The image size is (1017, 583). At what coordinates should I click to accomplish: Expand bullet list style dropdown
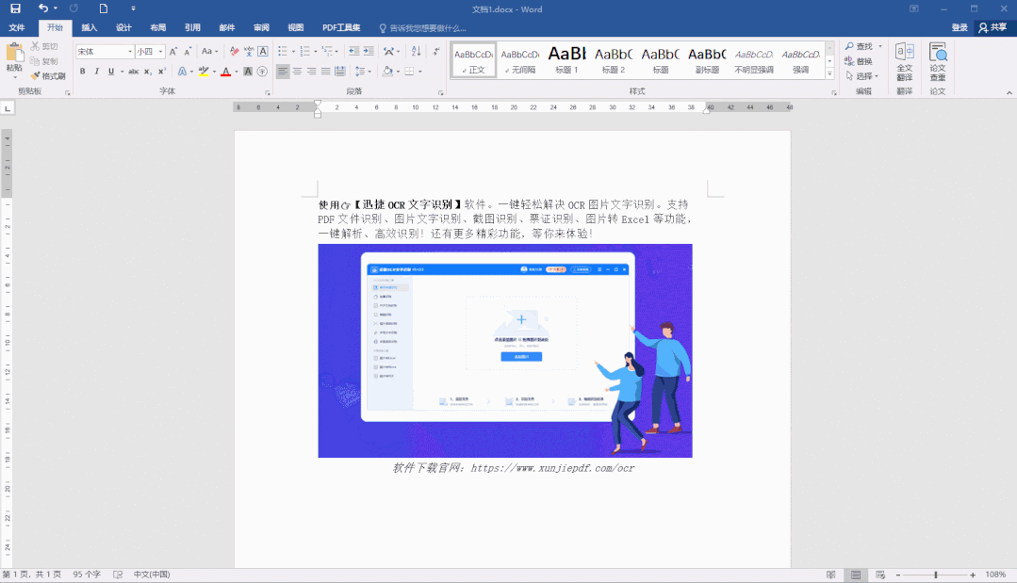click(x=293, y=51)
